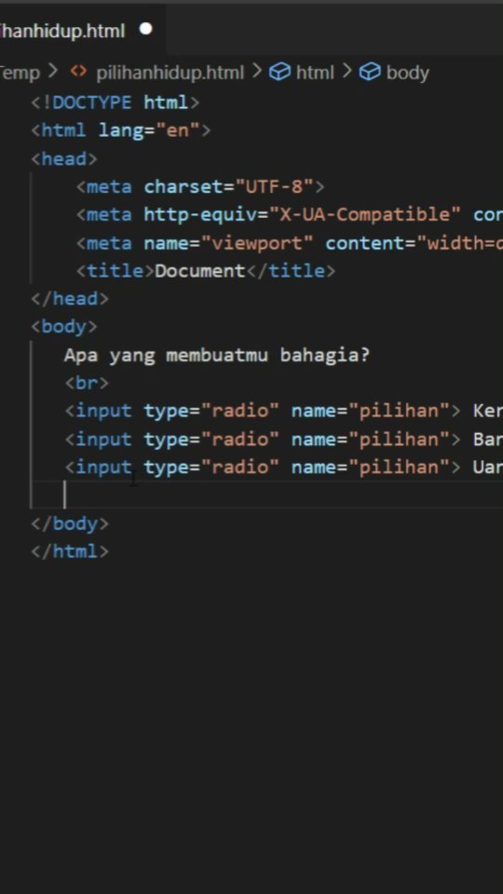503x894 pixels.
Task: Click the meta charset="UTF-8" line
Action: [201, 187]
